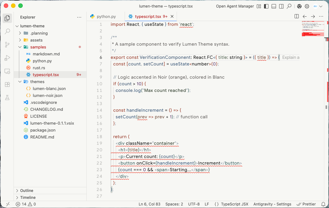Split the editor to the right
Screen dimensions: 329x208
297,16
